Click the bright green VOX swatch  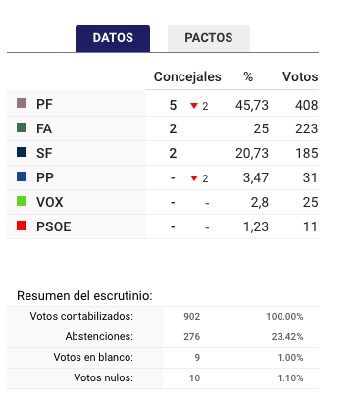tap(22, 201)
